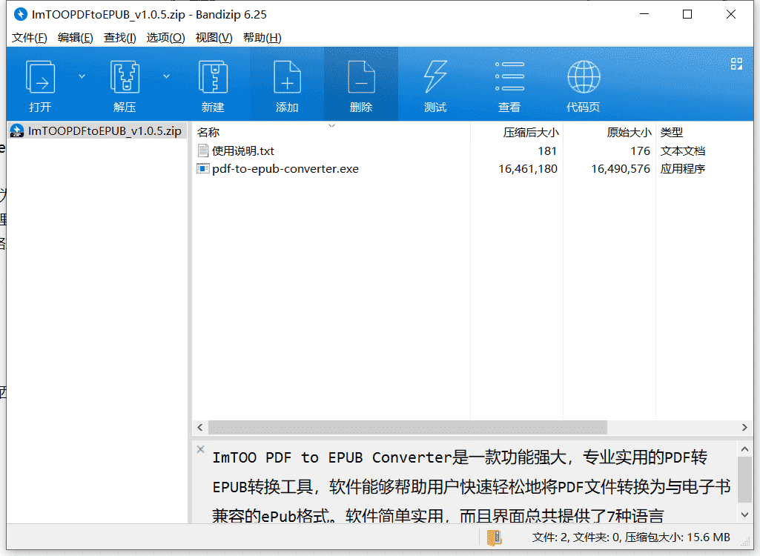This screenshot has height=556, width=760.
Task: Click the horizontal scrollbar left arrow
Action: point(200,427)
